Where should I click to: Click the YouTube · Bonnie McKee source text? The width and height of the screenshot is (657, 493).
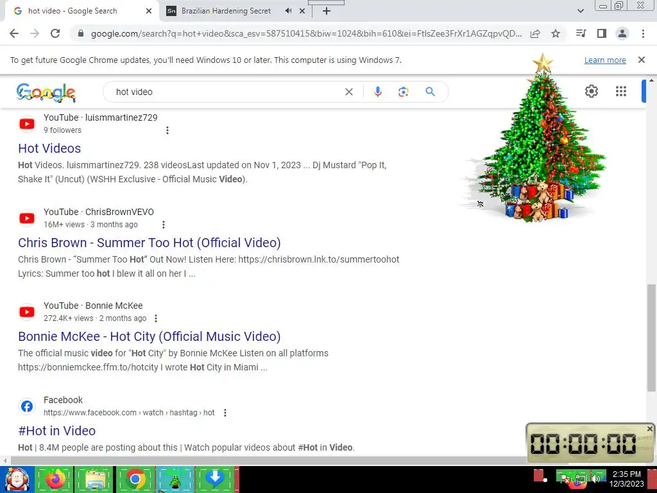coord(93,306)
